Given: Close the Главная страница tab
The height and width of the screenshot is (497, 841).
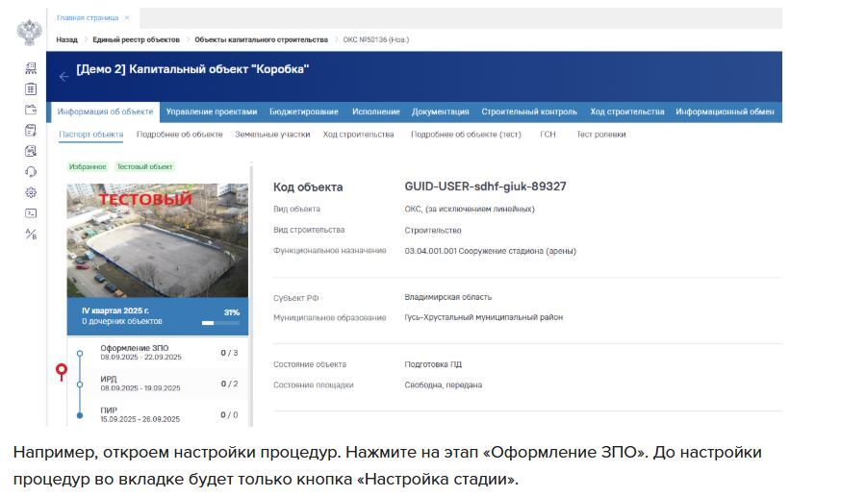Looking at the screenshot, I should click(x=127, y=17).
